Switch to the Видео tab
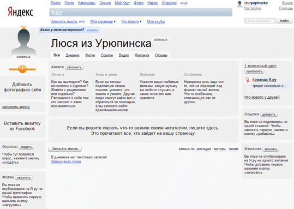 pos(124,55)
